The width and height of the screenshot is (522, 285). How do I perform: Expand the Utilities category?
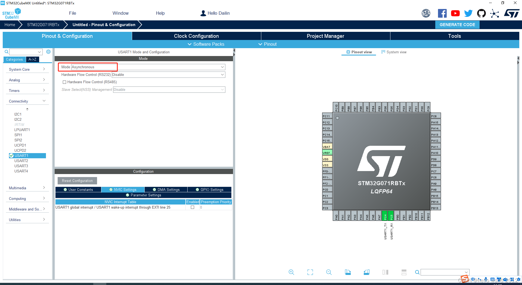pyautogui.click(x=27, y=220)
